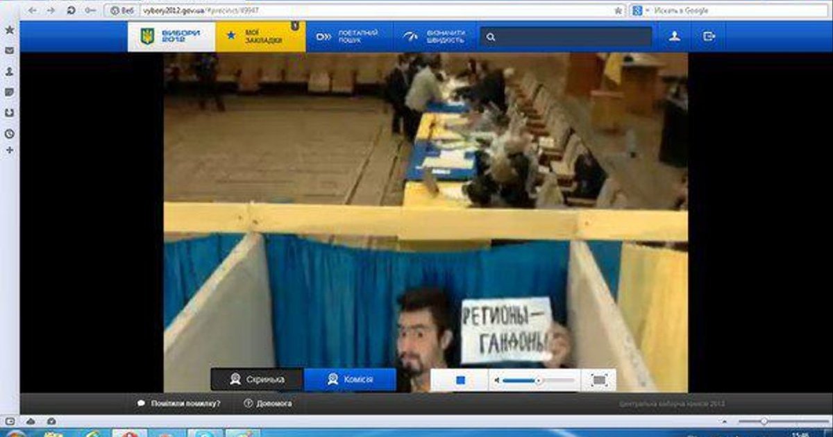Stop the live video stream
The image size is (833, 437).
(x=459, y=380)
